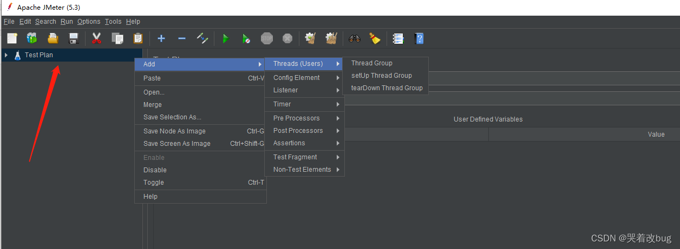Start the test with green play icon

coord(226,38)
